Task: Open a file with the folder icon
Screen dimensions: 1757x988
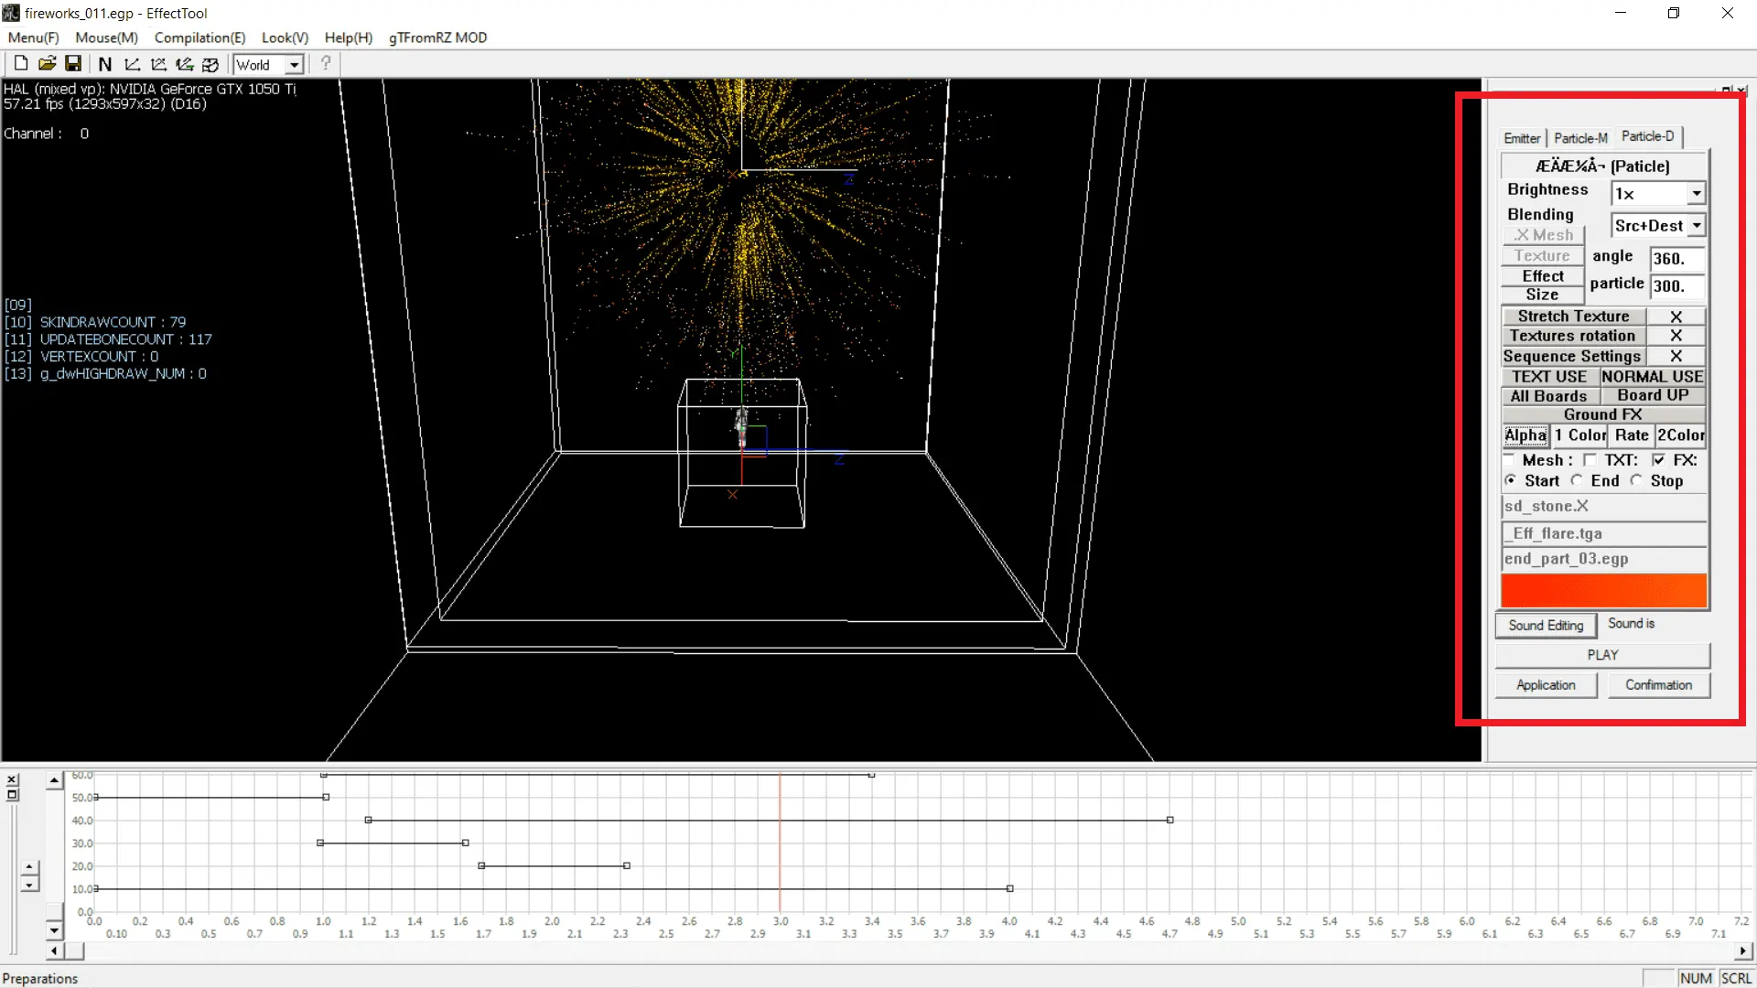Action: click(x=47, y=64)
